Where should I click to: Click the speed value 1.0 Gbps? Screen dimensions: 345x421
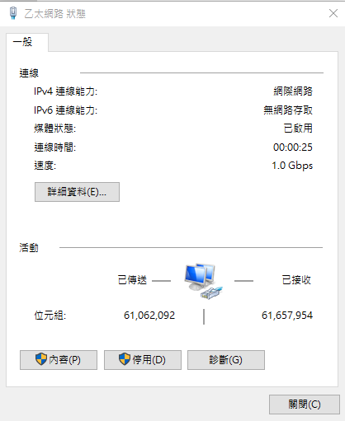pyautogui.click(x=292, y=166)
